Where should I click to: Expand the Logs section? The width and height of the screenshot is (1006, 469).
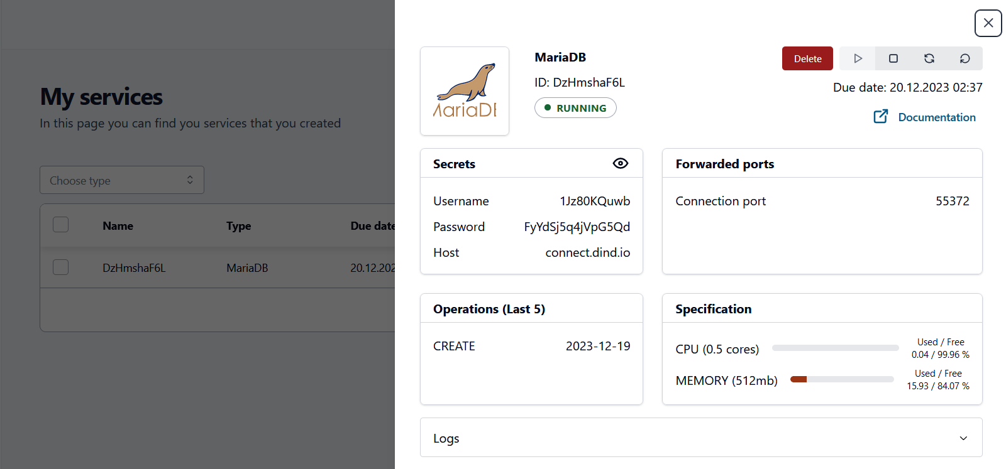pos(701,438)
